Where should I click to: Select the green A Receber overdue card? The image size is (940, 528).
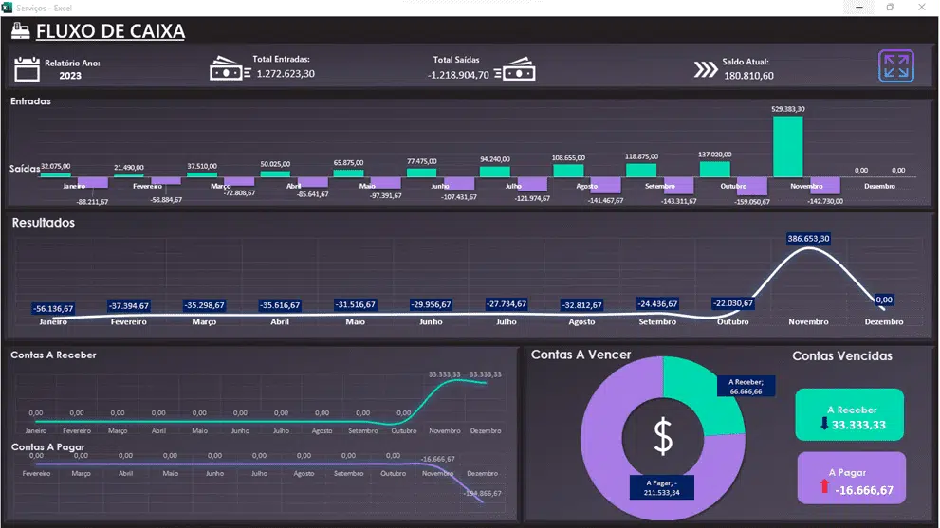click(849, 415)
